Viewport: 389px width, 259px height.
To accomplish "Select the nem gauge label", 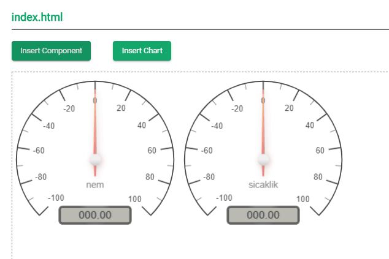I will 95,185.
